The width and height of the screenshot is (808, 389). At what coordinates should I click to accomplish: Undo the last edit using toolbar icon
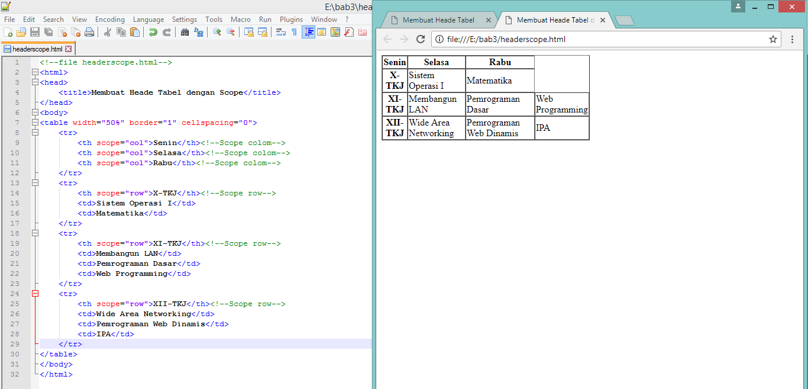coord(153,32)
